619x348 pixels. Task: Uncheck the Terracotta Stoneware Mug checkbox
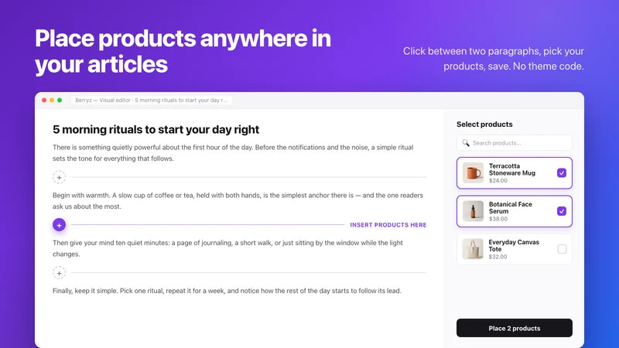point(562,172)
